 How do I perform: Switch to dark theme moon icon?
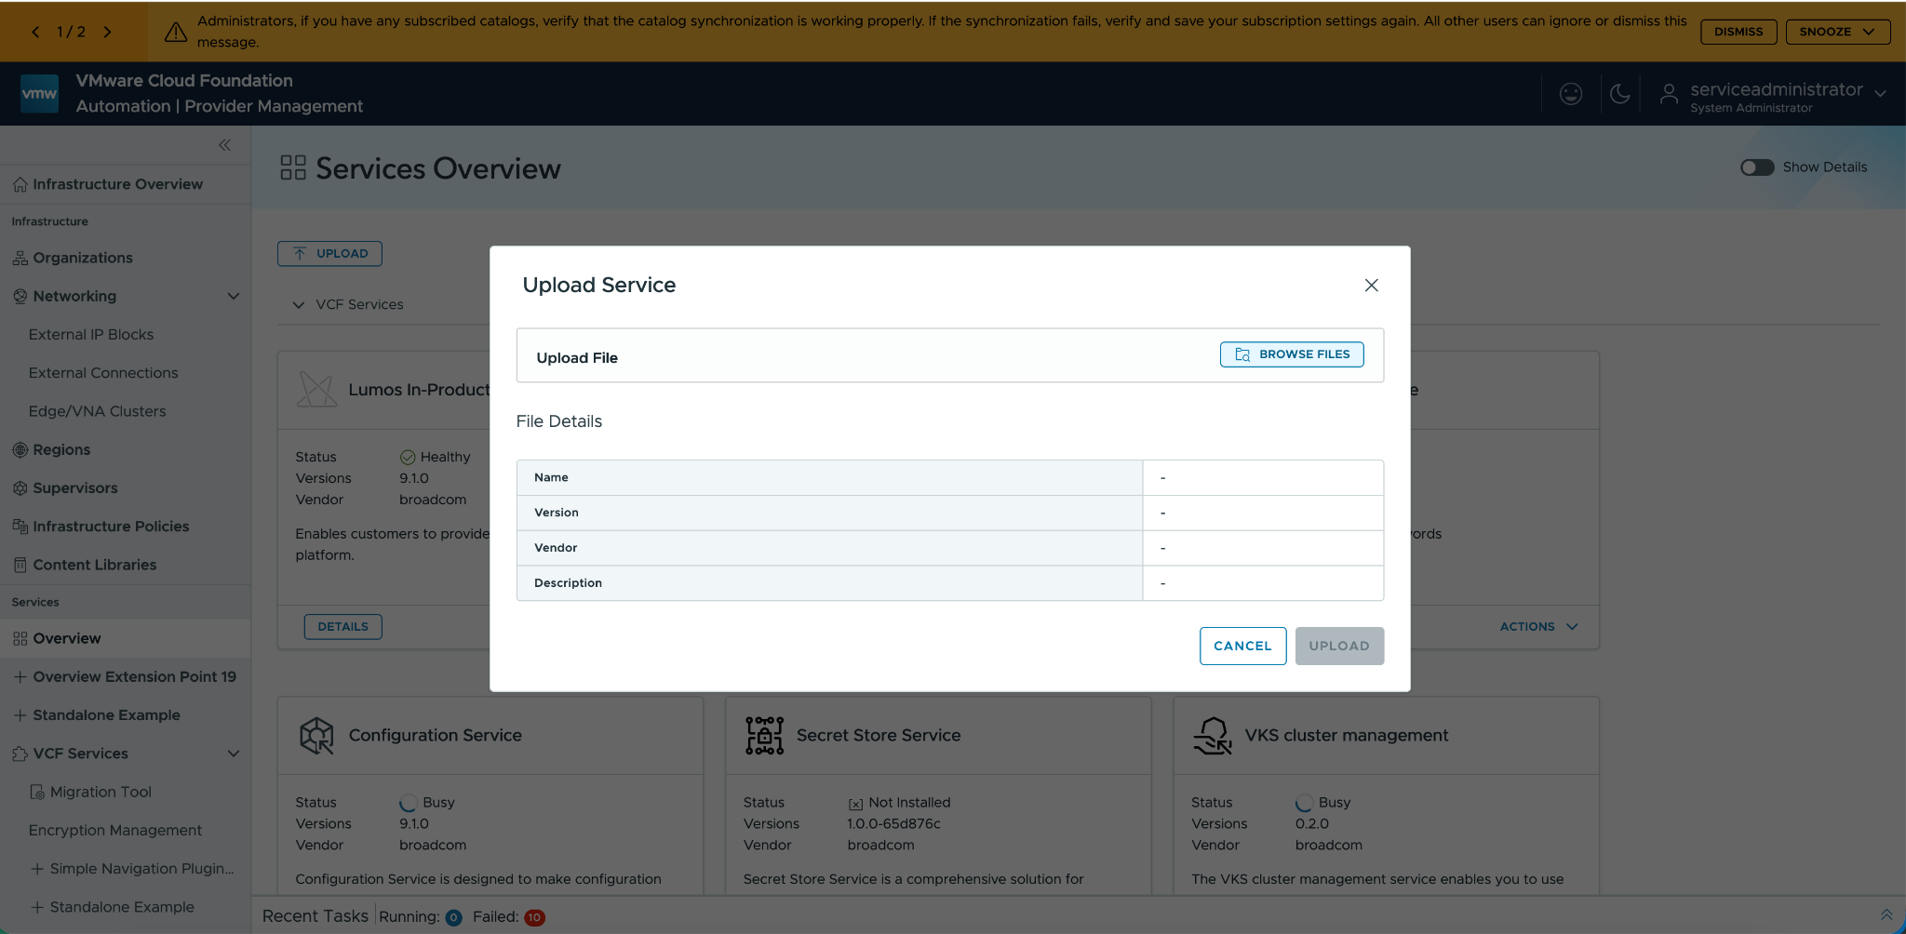pyautogui.click(x=1619, y=94)
